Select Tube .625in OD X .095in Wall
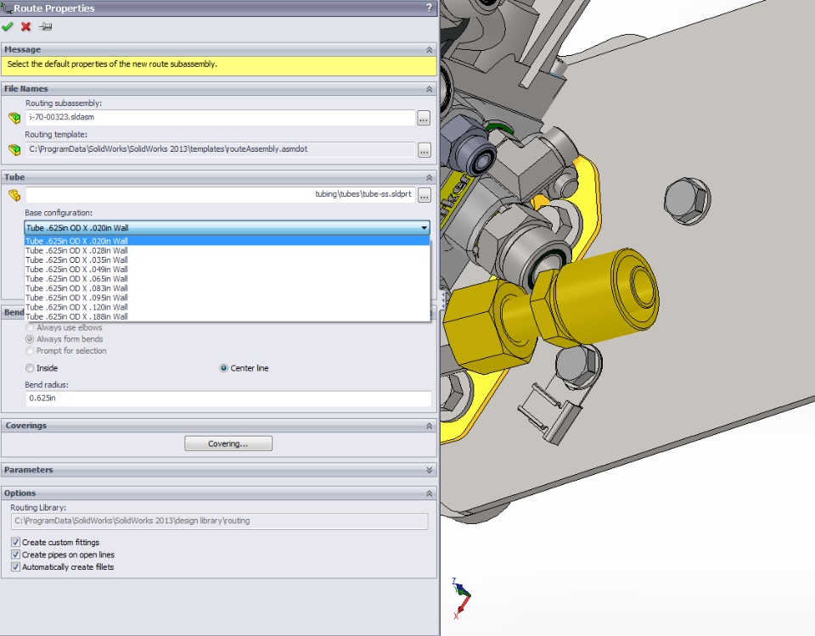Viewport: 815px width, 636px height. [x=228, y=298]
